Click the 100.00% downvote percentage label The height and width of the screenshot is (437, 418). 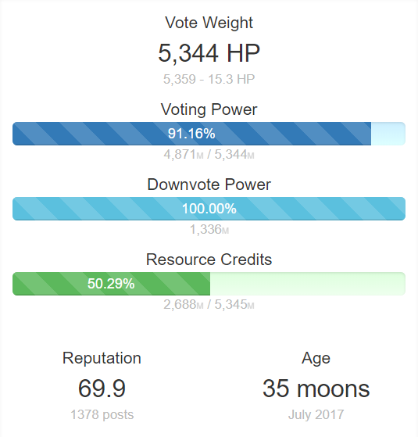point(209,209)
